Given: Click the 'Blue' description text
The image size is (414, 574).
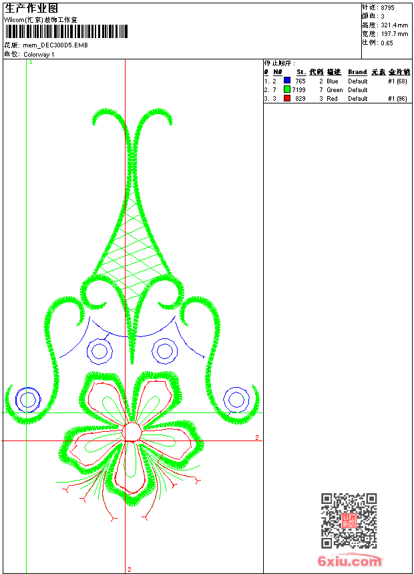Looking at the screenshot, I should tap(333, 81).
